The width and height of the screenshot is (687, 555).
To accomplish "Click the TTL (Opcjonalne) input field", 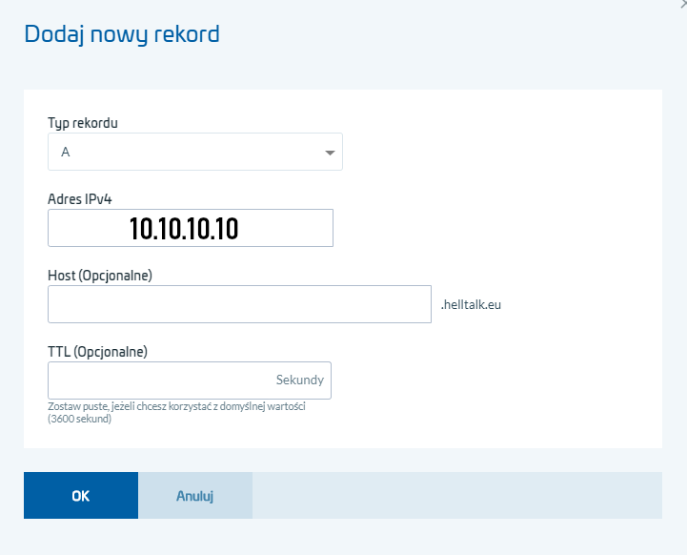I will click(x=157, y=380).
